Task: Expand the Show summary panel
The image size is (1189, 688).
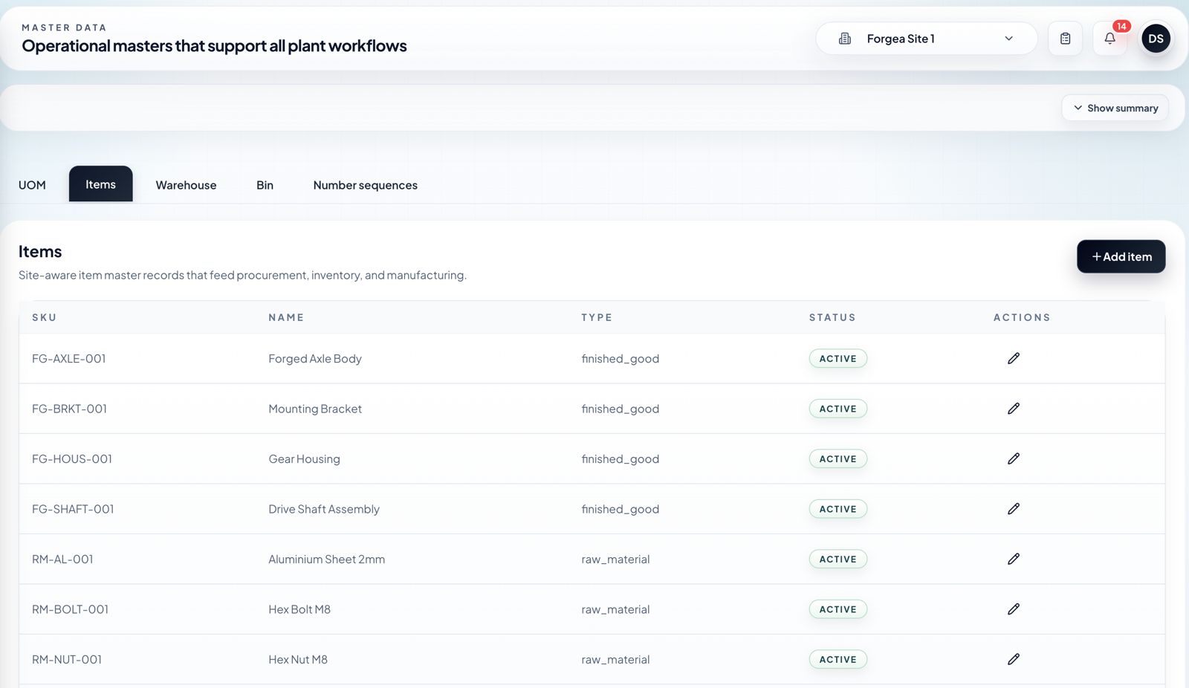Action: click(x=1115, y=108)
